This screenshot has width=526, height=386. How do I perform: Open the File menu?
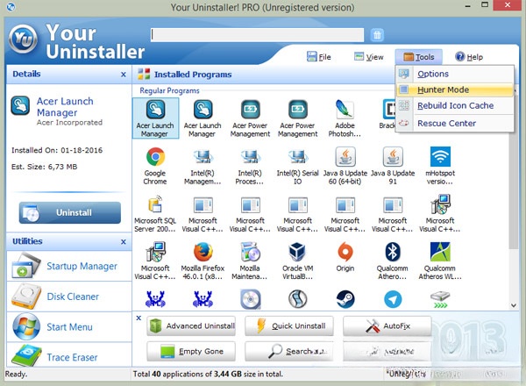(319, 57)
